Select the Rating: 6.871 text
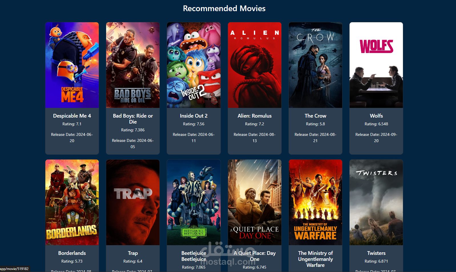The height and width of the screenshot is (272, 456). pyautogui.click(x=376, y=261)
